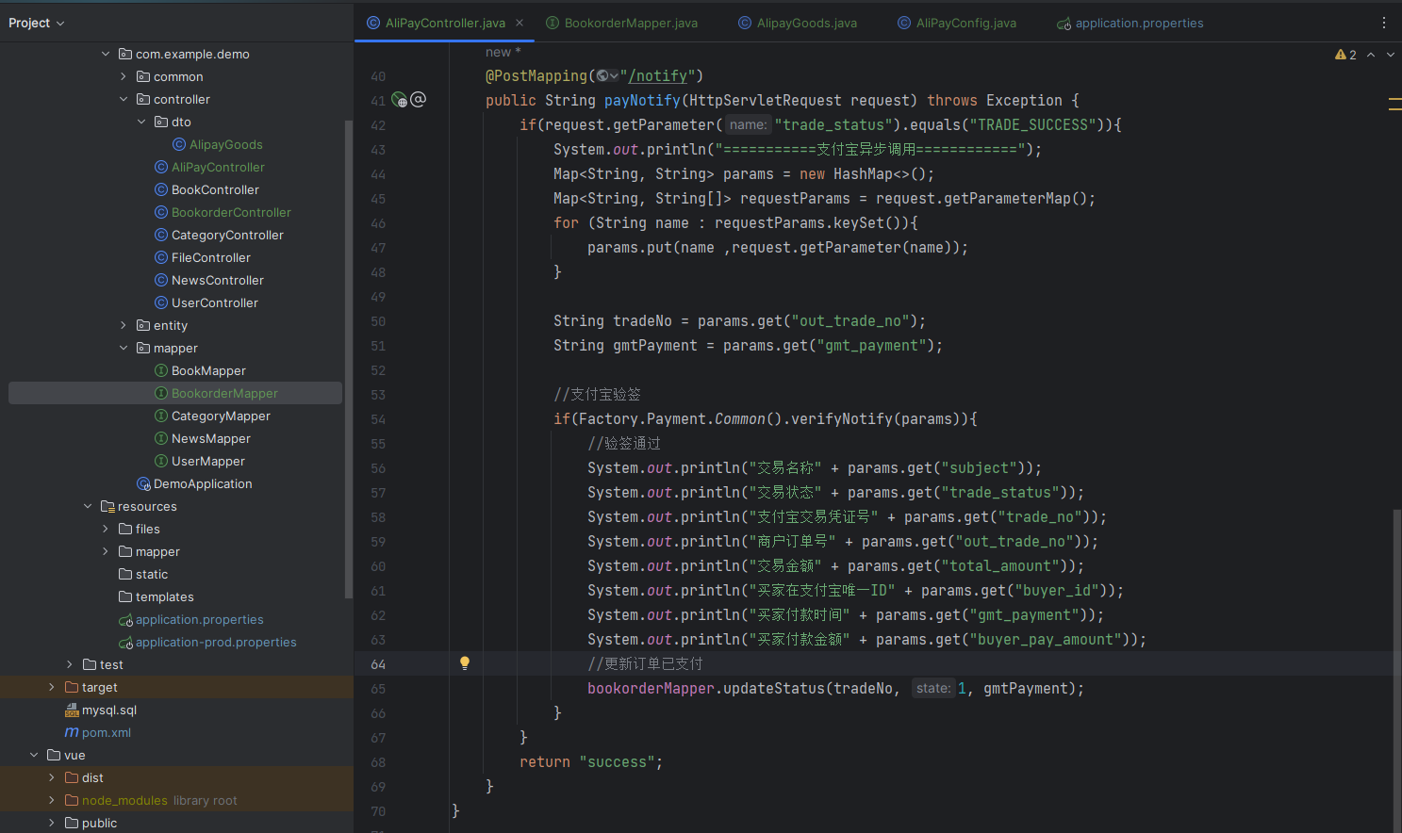Open the editor tabs more-options menu

(x=1384, y=23)
